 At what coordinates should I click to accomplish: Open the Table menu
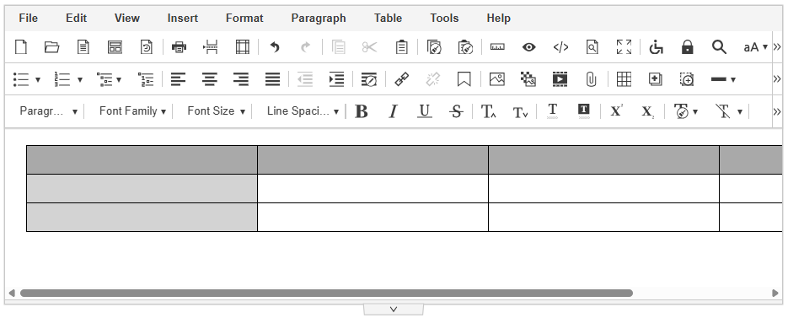388,18
